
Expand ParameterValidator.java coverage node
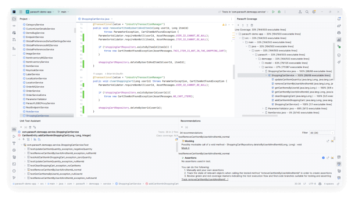[263, 108]
